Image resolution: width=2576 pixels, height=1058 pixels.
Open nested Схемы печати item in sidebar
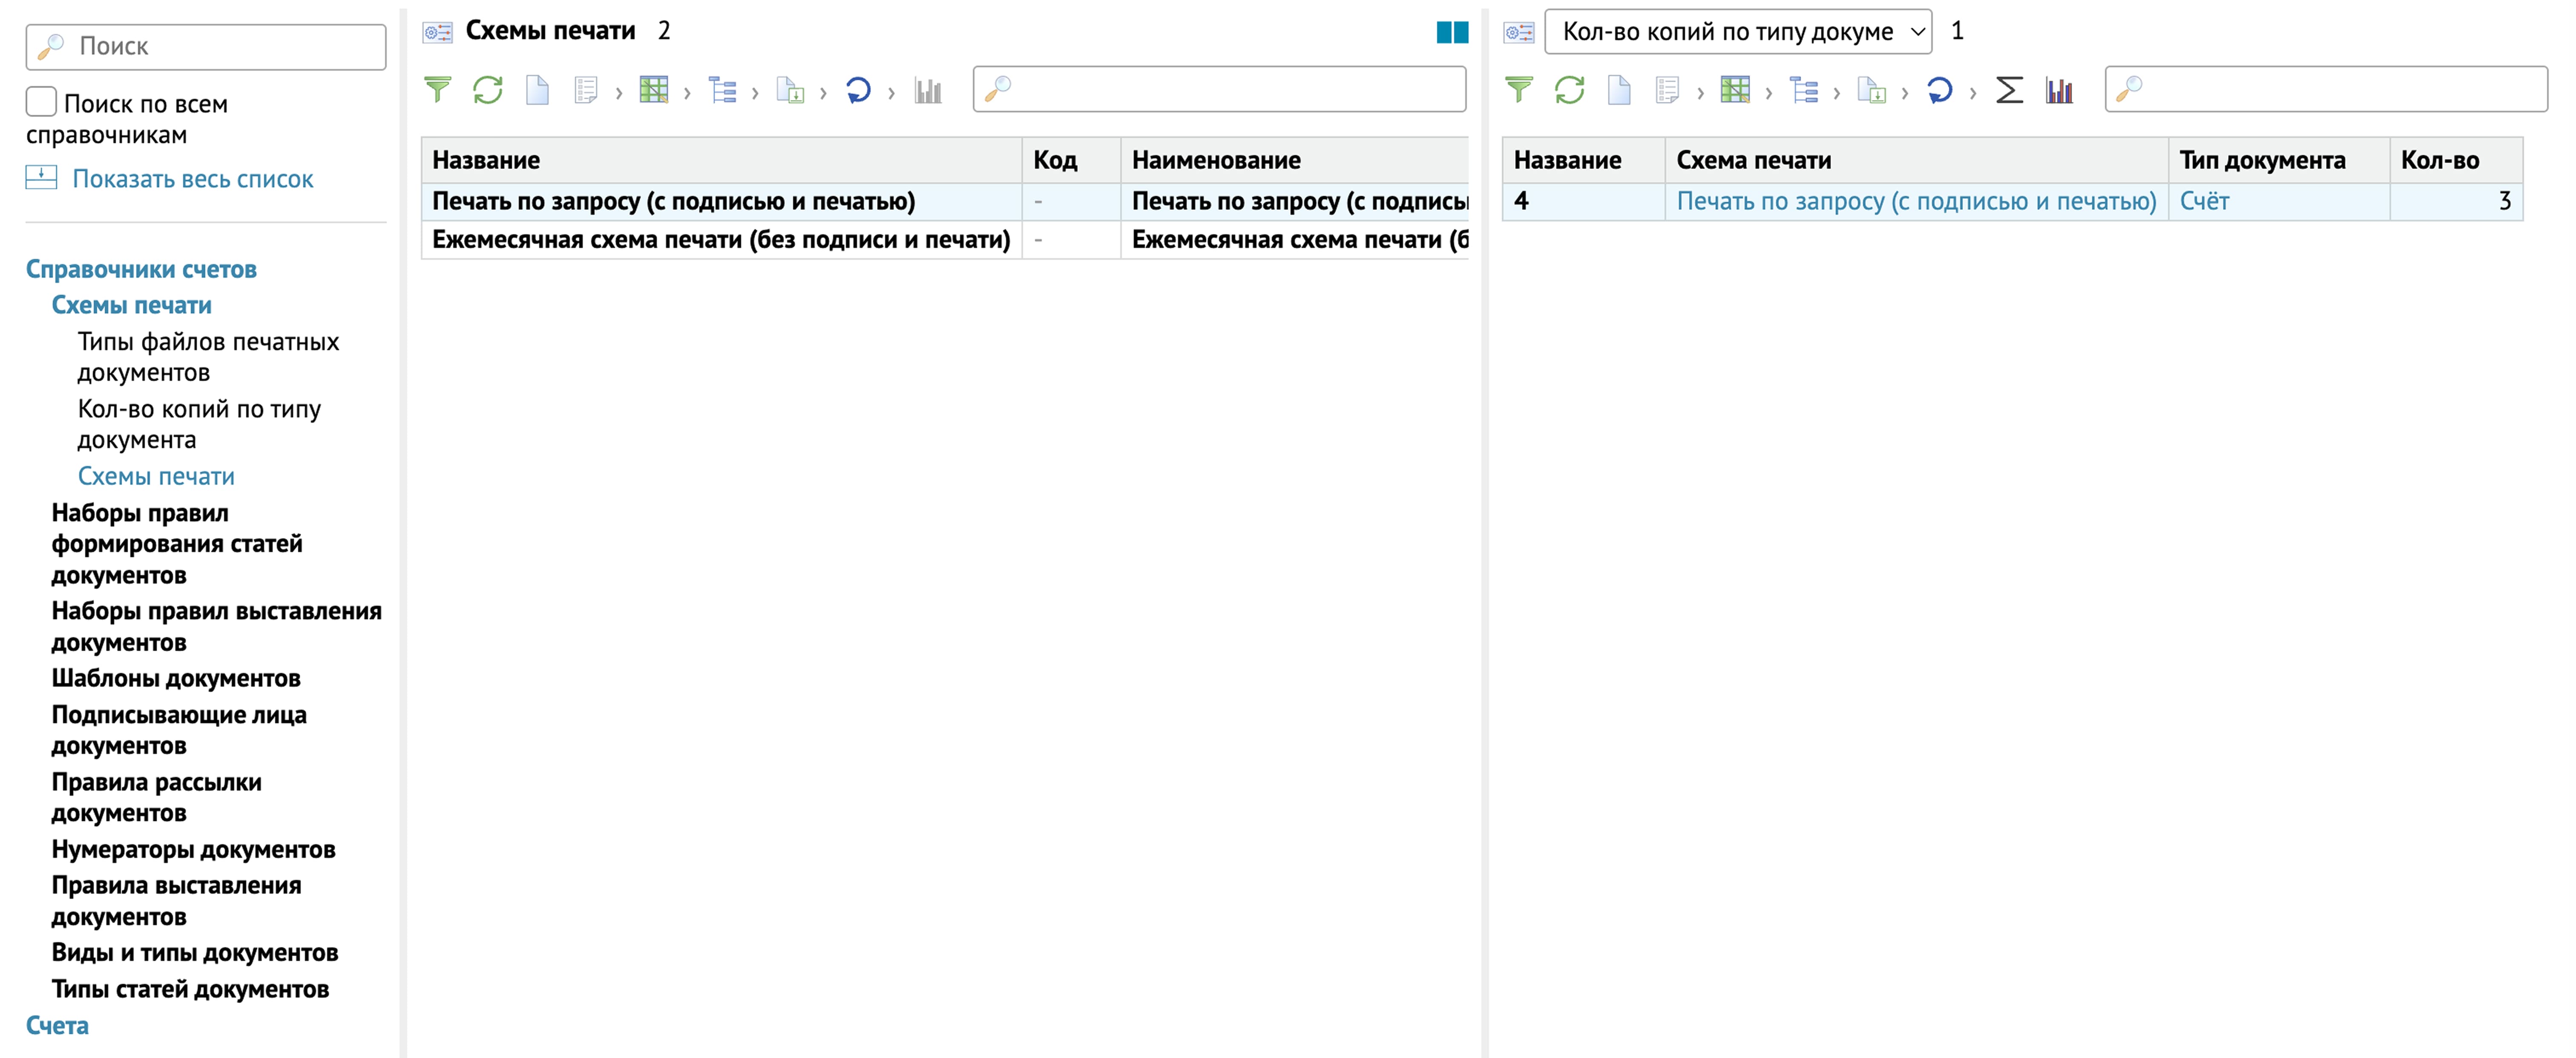pos(156,476)
